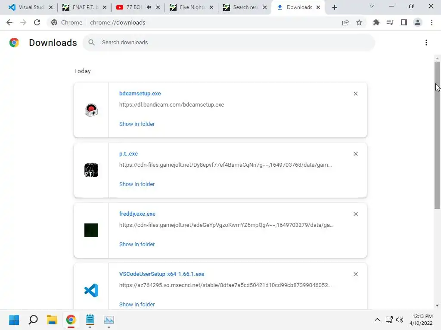
Task: Open the Downloads page more actions menu
Action: [426, 43]
